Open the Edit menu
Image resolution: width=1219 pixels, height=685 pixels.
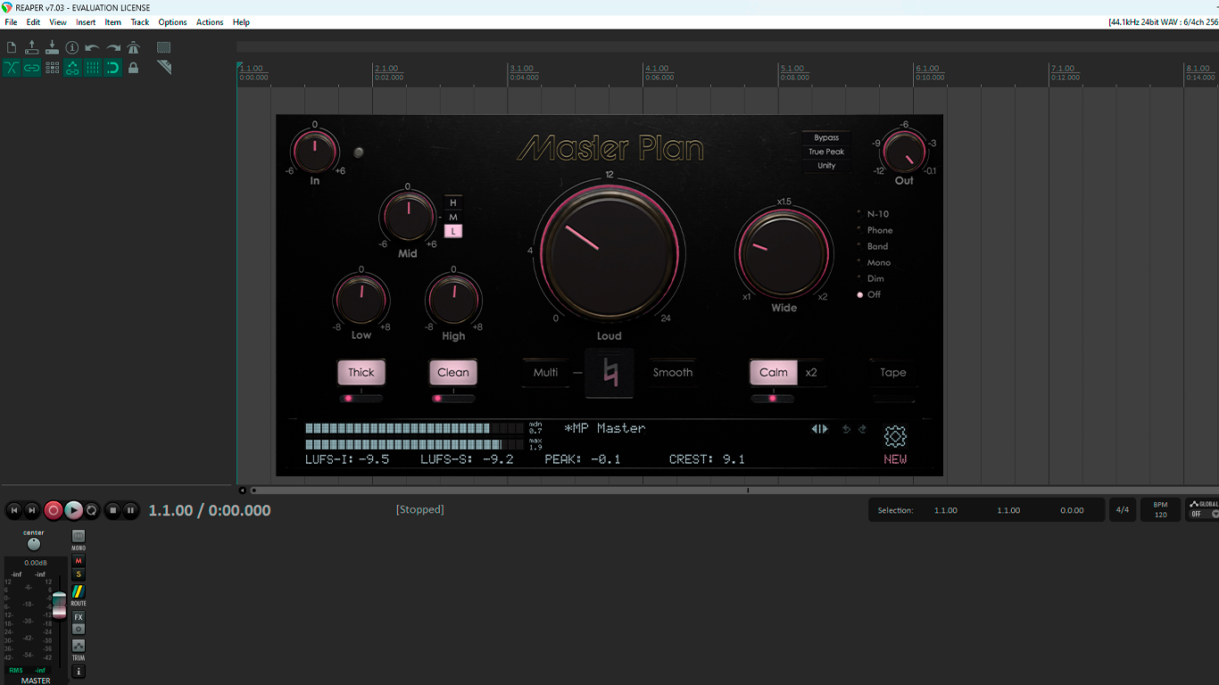tap(33, 22)
